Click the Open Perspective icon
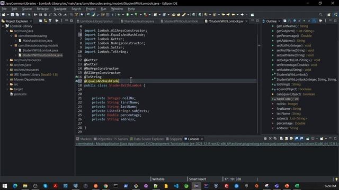Viewport: 339px width, 190px height. (x=329, y=15)
